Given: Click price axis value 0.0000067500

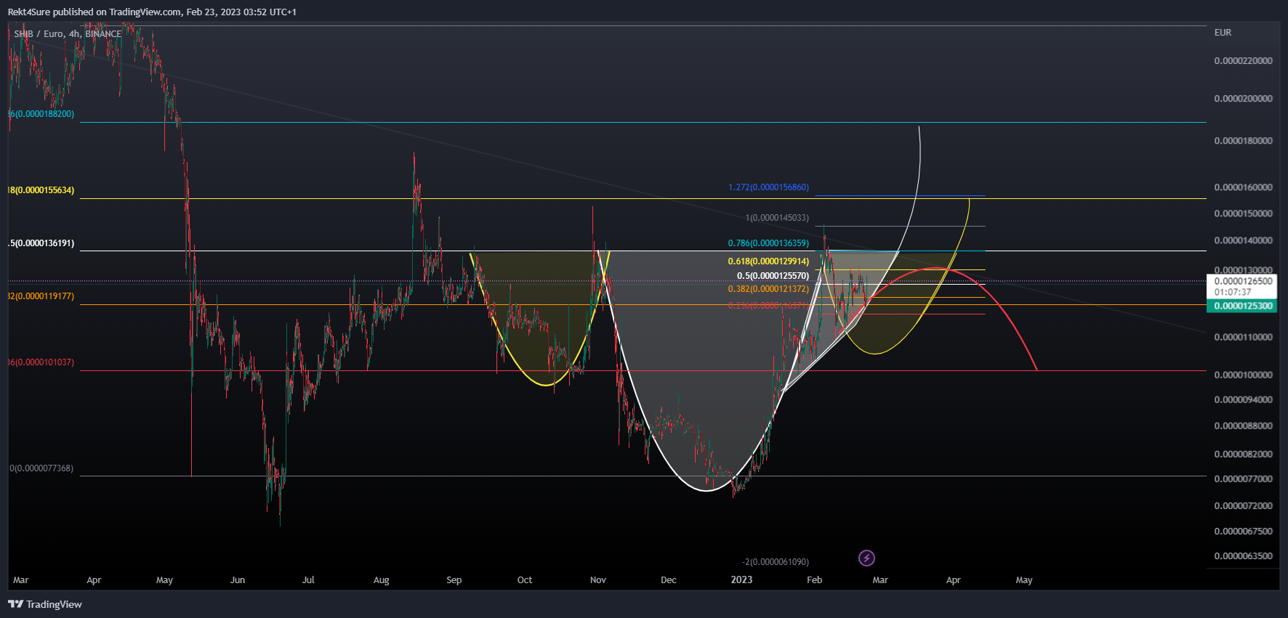Looking at the screenshot, I should point(1243,532).
